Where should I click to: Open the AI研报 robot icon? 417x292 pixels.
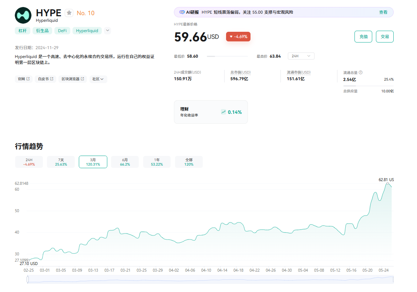pos(182,12)
